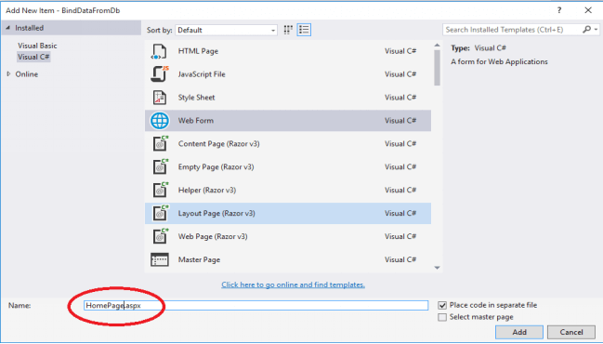Viewport: 603px width, 344px height.
Task: Switch to medium icons view
Action: (288, 30)
